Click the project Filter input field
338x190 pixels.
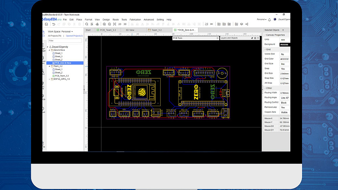(x=65, y=41)
